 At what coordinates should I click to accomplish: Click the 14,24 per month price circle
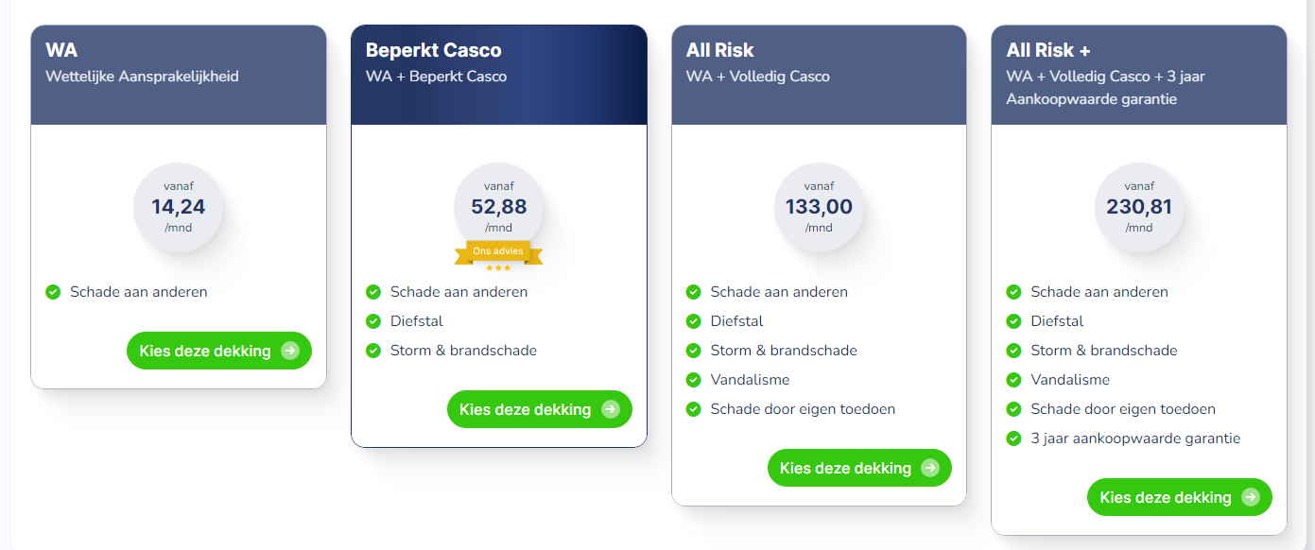(179, 208)
